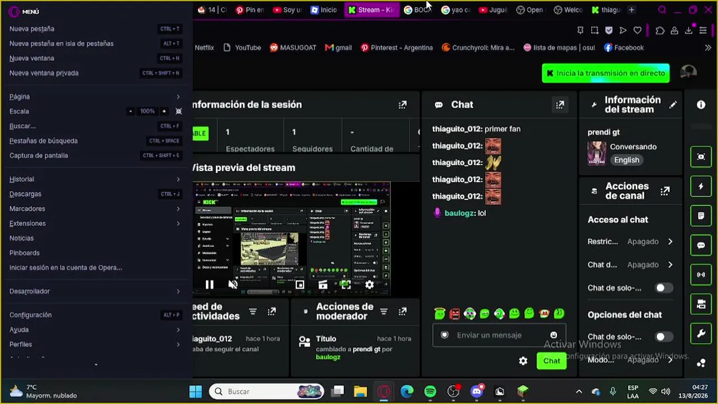Pop out the Chat panel

[x=560, y=104]
